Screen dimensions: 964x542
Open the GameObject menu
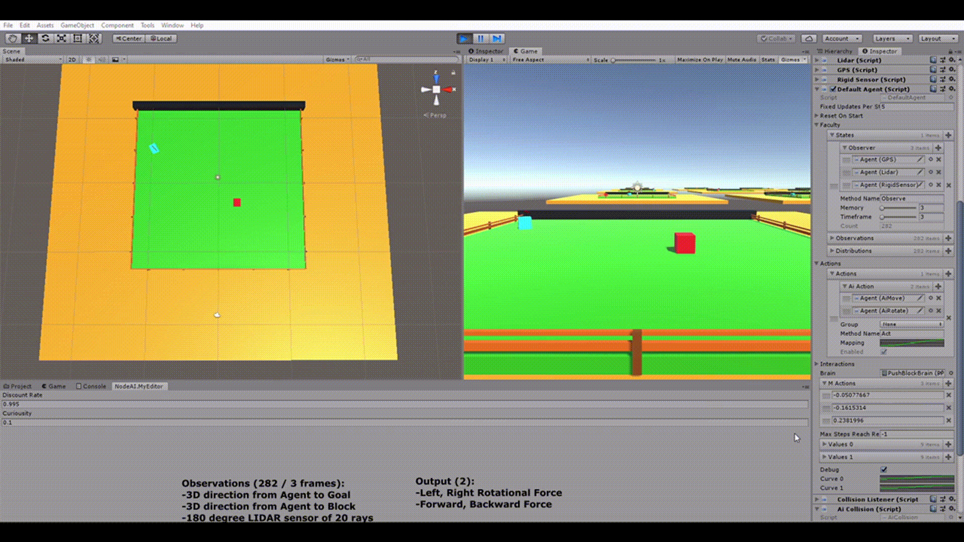77,25
